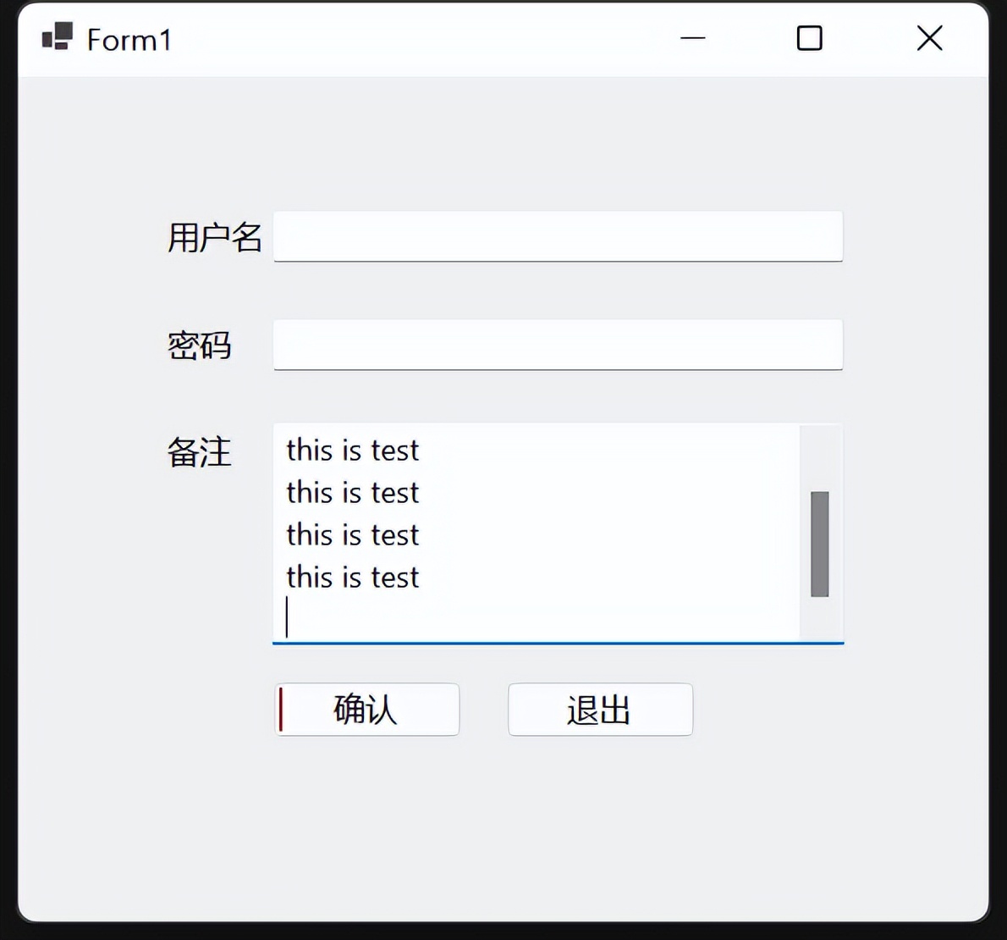Click the Form1 title text
The image size is (1007, 940).
click(x=131, y=40)
